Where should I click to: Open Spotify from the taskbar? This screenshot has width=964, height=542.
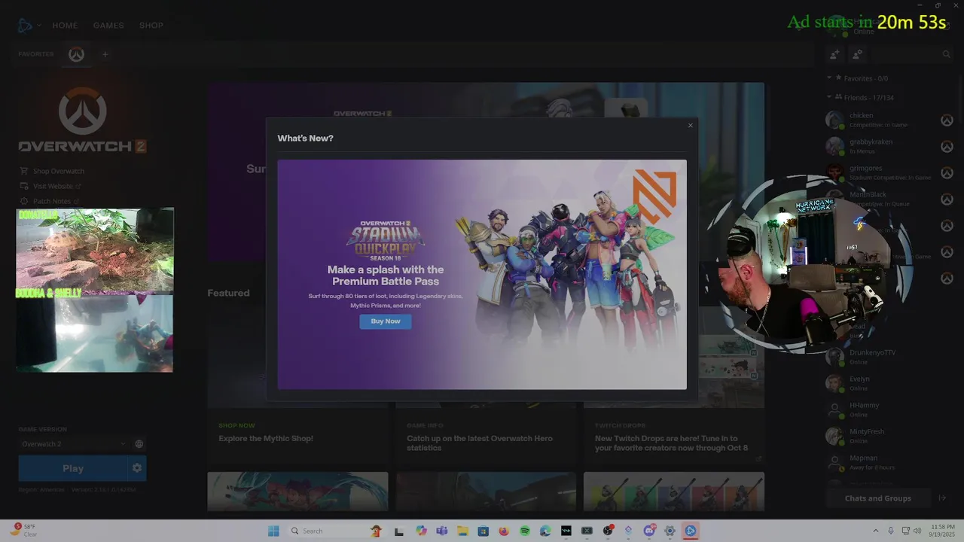click(525, 531)
